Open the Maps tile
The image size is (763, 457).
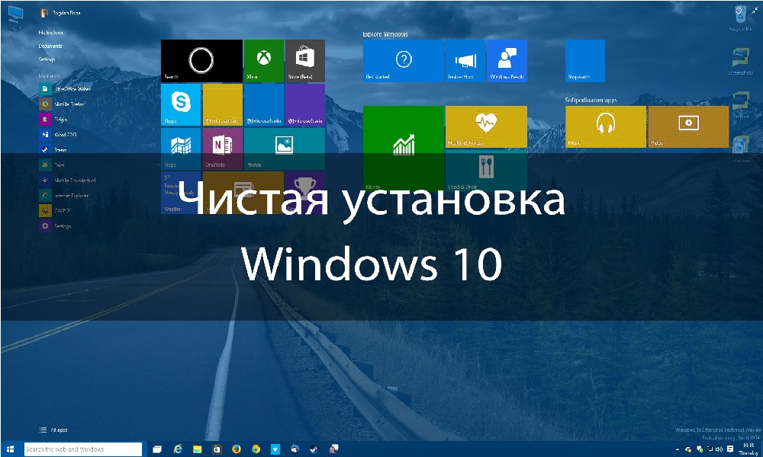click(181, 149)
